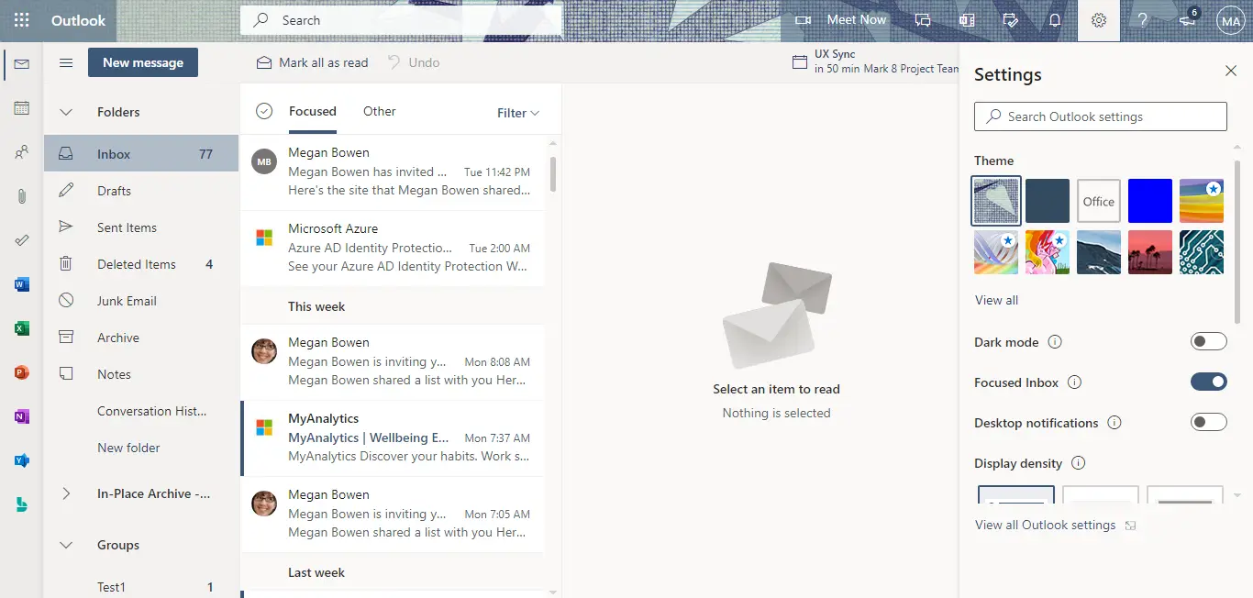This screenshot has width=1253, height=598.
Task: Select the palm trees sunset theme
Action: (x=1150, y=252)
